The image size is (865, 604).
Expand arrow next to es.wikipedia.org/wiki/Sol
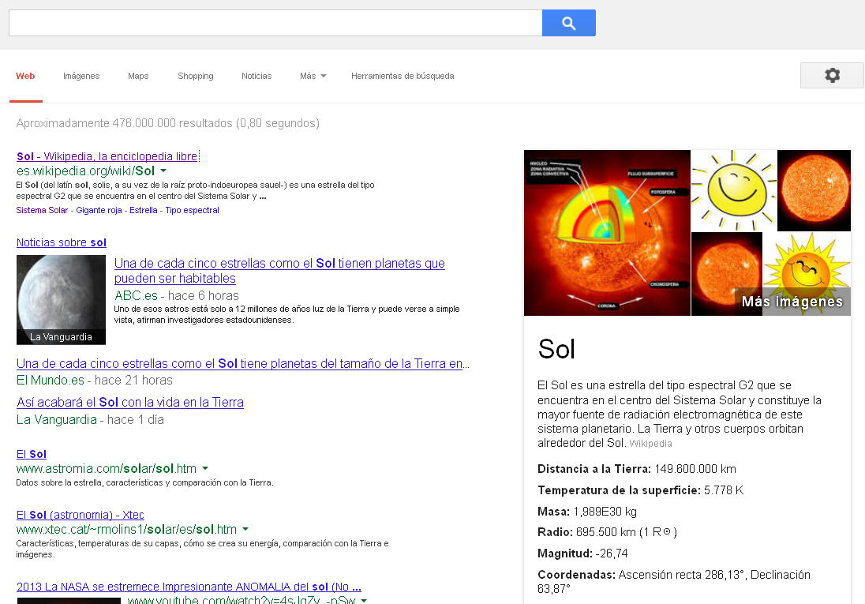point(163,171)
